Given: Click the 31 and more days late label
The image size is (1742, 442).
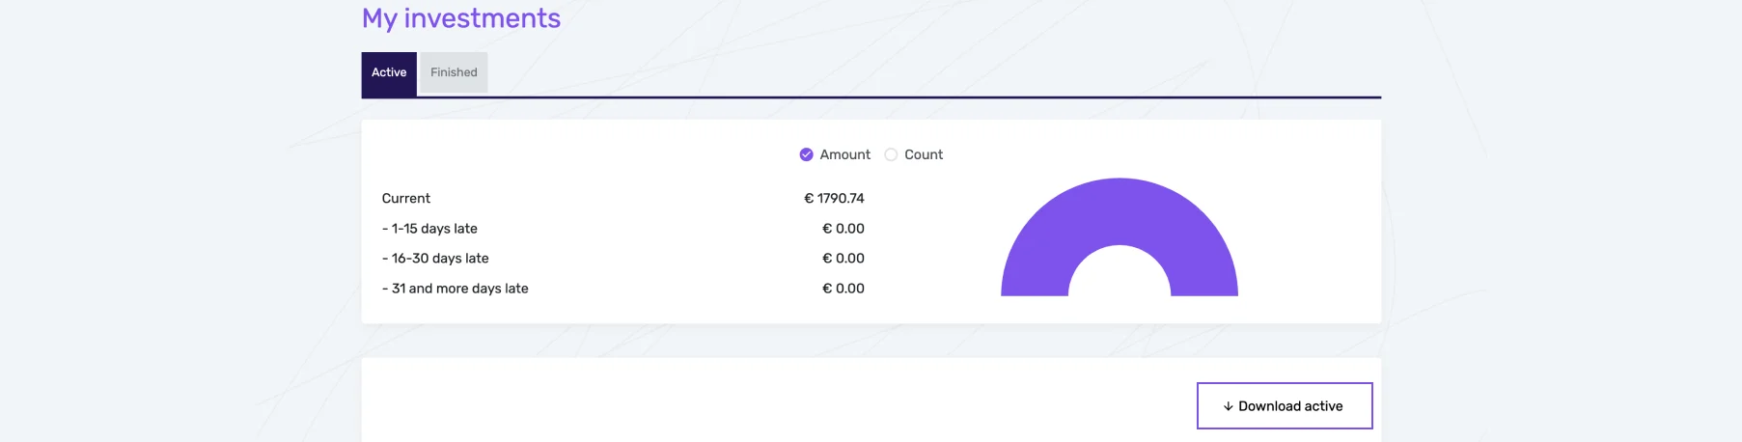Looking at the screenshot, I should [x=456, y=289].
